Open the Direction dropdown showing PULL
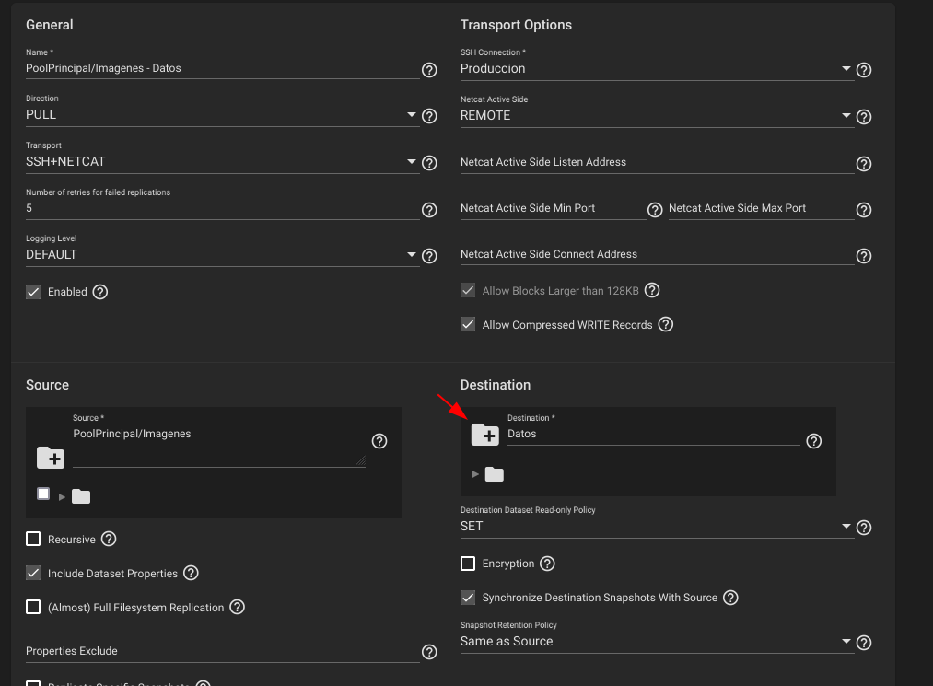 (222, 115)
